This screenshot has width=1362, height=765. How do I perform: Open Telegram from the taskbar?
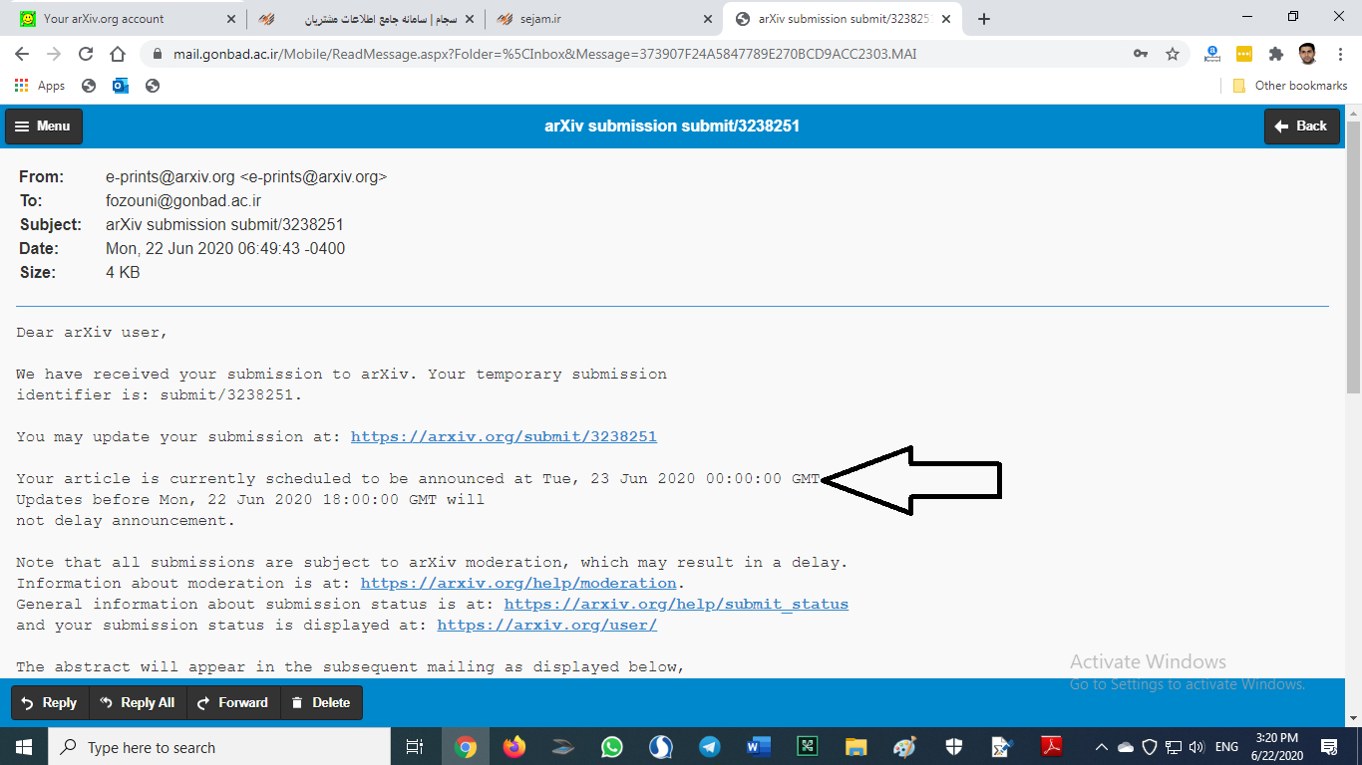click(x=709, y=747)
